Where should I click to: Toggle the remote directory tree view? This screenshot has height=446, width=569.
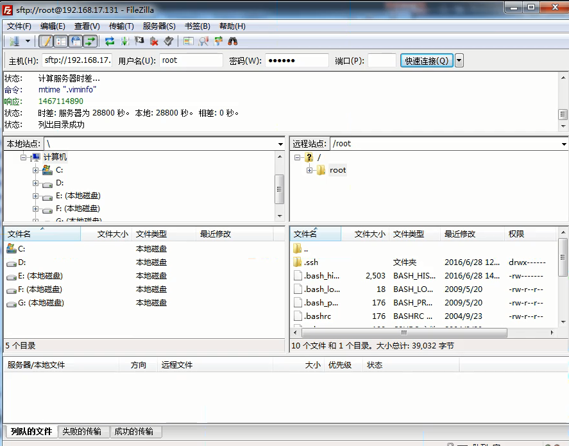76,41
